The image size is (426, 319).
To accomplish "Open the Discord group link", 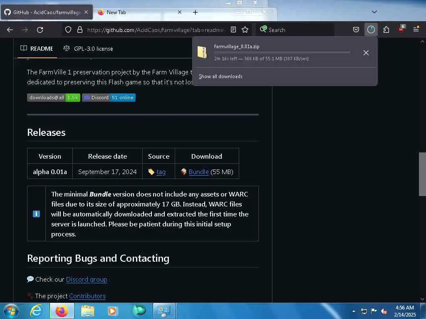I will 87,280.
